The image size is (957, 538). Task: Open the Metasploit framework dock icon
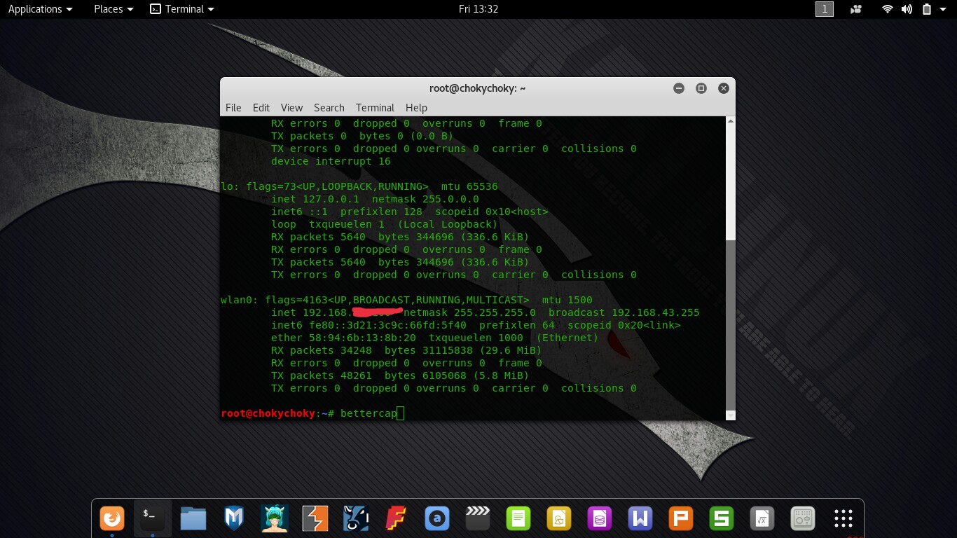click(x=233, y=518)
